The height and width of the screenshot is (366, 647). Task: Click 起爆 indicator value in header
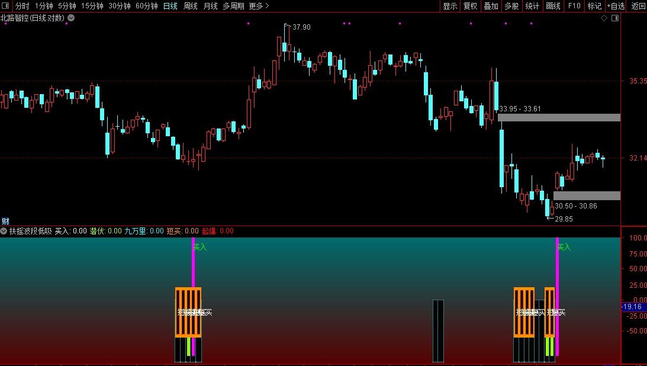(x=218, y=231)
